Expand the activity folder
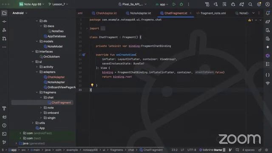The height and width of the screenshot is (153, 272). [37, 67]
